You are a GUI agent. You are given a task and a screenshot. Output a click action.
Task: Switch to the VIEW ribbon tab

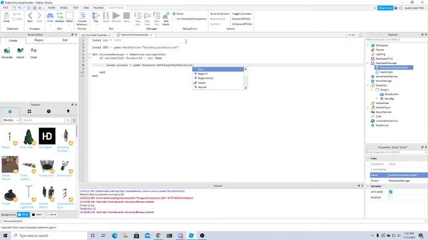click(86, 7)
